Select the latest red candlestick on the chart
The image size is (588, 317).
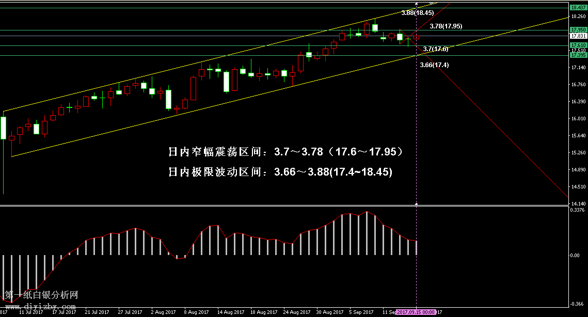click(417, 37)
